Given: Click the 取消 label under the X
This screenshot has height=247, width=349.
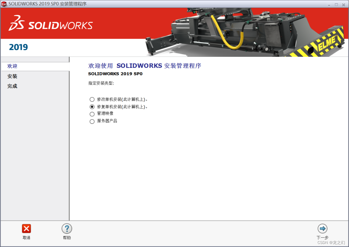Looking at the screenshot, I should point(27,238).
